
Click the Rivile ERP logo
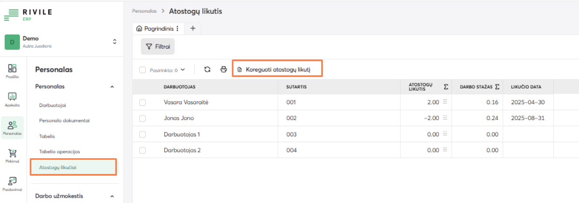[28, 14]
